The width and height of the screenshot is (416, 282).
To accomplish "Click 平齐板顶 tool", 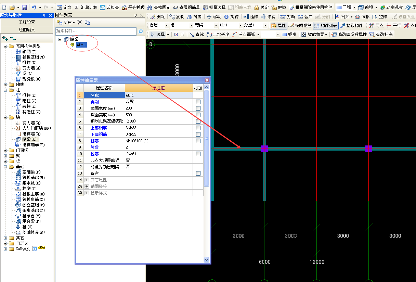I will (x=133, y=7).
